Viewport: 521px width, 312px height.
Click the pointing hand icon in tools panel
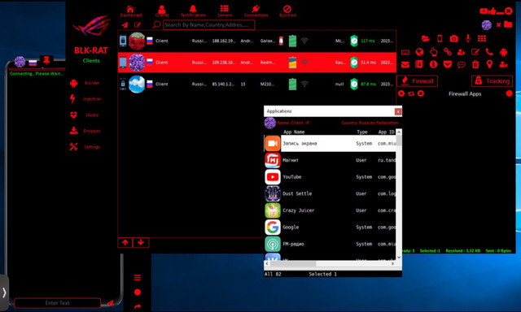click(x=434, y=52)
